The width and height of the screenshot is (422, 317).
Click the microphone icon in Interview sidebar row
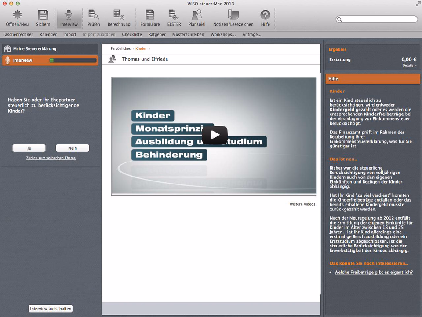pos(7,60)
